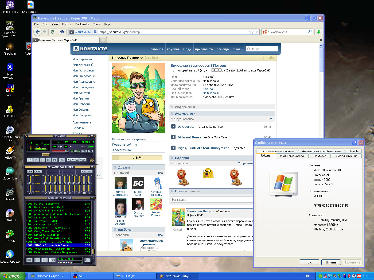Skip to next track in Winamp
Image resolution: width=374 pixels, height=280 pixels.
(x=54, y=160)
